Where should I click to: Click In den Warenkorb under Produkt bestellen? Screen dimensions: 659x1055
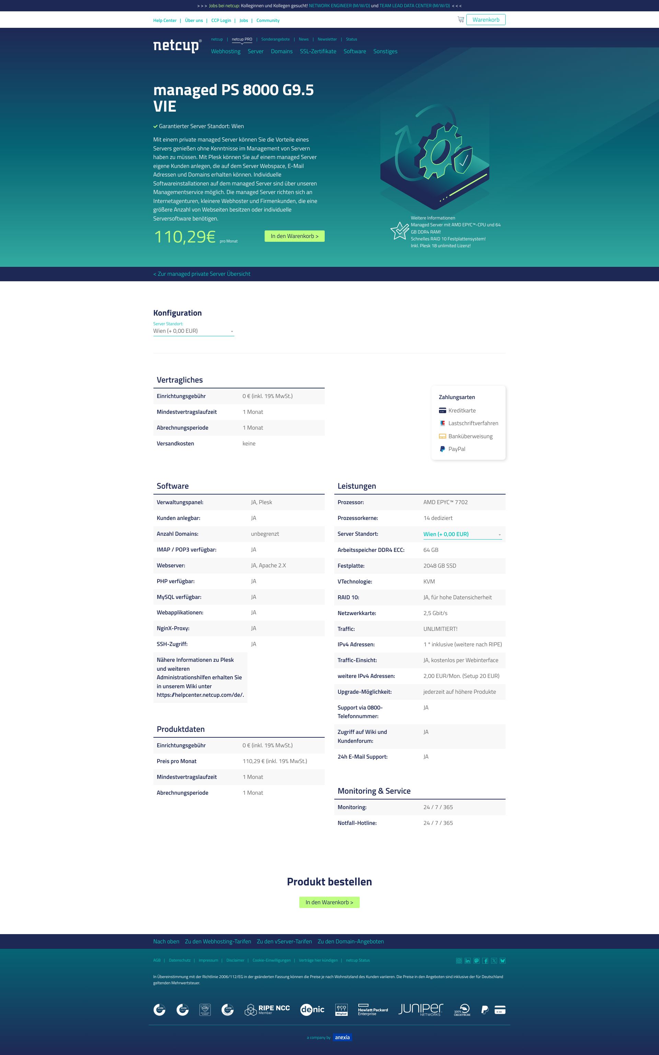[x=329, y=902]
